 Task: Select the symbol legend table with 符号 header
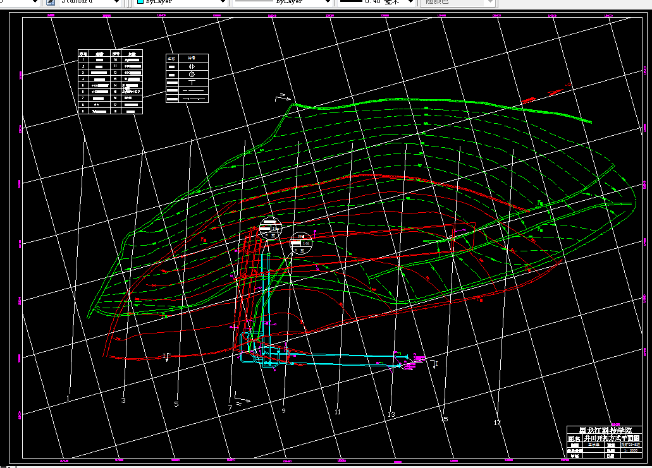coord(187,78)
